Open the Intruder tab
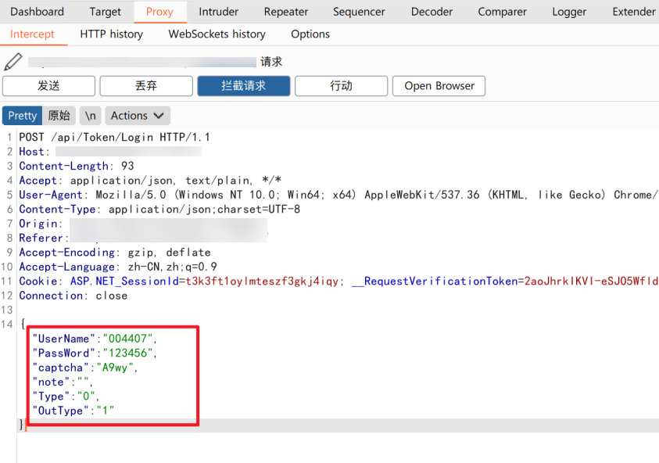 [218, 12]
